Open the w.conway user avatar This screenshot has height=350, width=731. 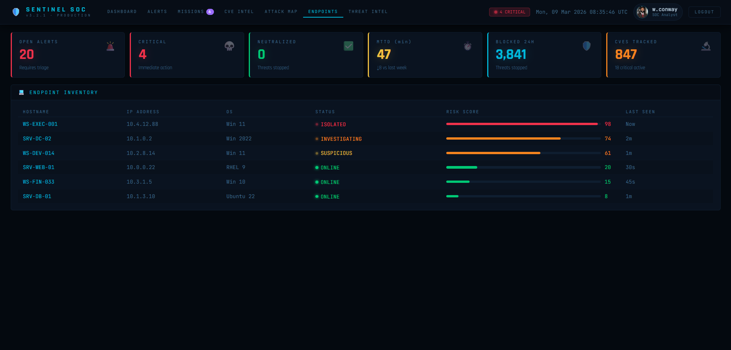[x=642, y=12]
